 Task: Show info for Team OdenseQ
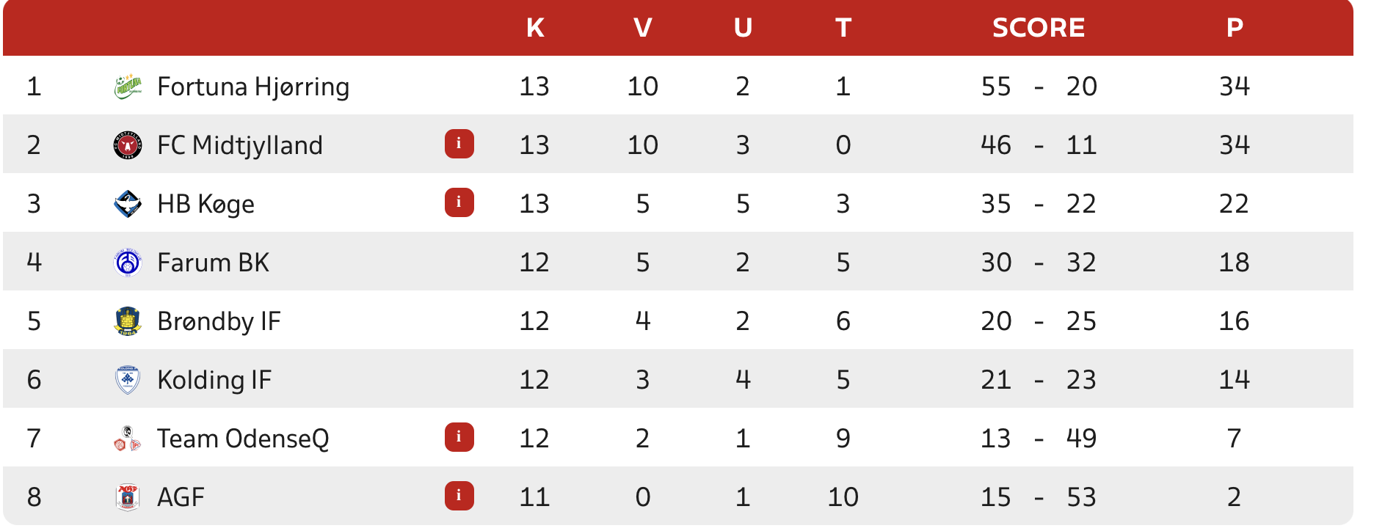pyautogui.click(x=459, y=437)
